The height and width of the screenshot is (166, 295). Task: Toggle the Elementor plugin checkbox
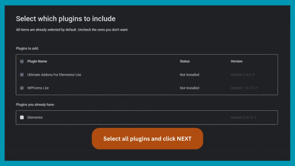(22, 118)
